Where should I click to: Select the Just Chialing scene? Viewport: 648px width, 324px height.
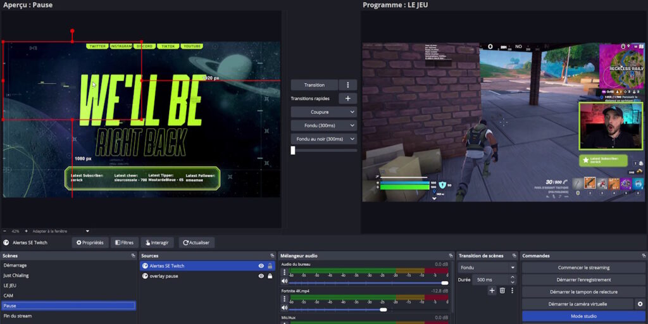(x=68, y=275)
